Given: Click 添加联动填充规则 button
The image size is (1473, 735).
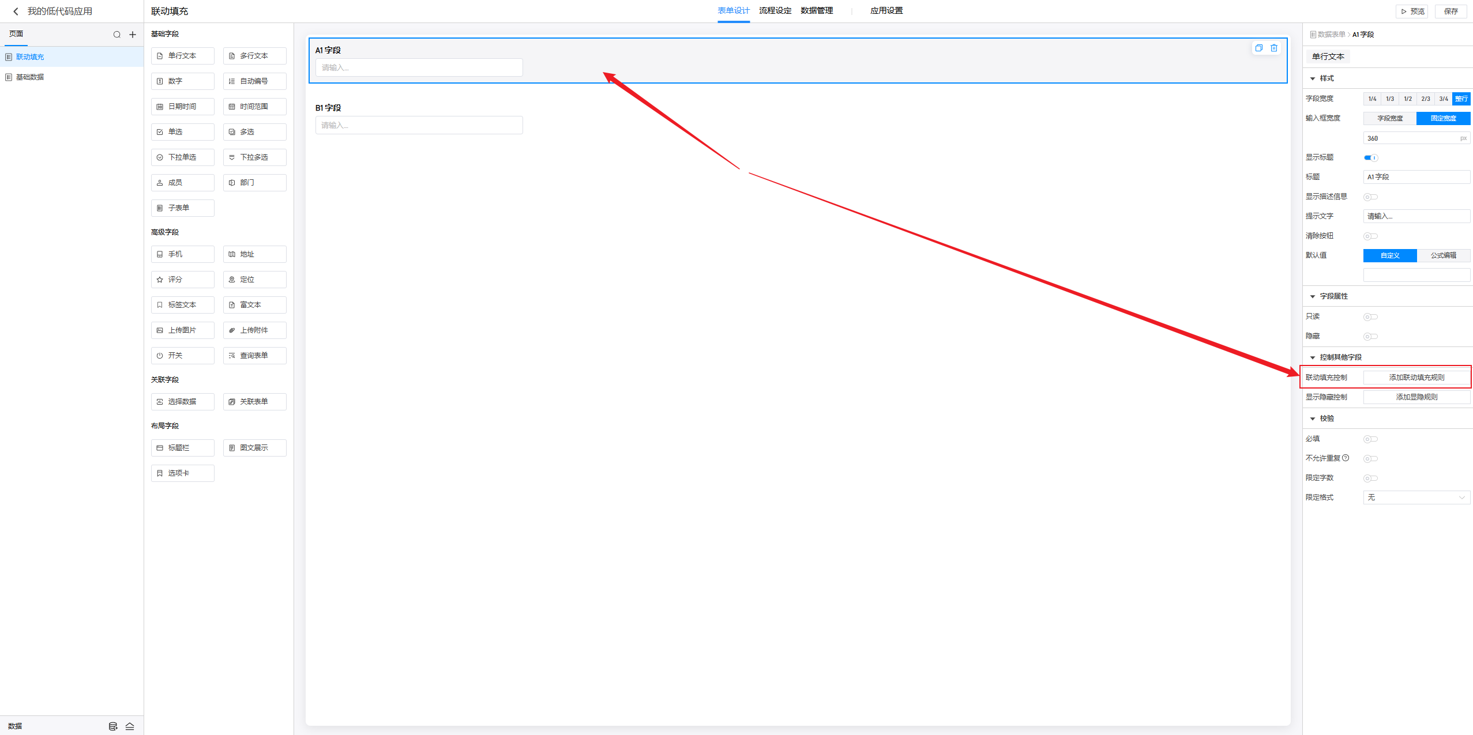Looking at the screenshot, I should click(1416, 377).
